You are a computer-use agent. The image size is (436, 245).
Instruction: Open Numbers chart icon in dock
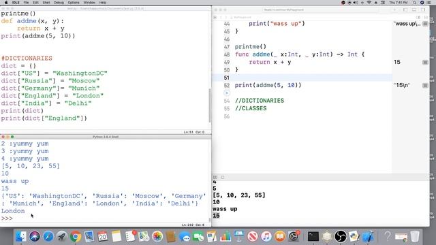225,237
